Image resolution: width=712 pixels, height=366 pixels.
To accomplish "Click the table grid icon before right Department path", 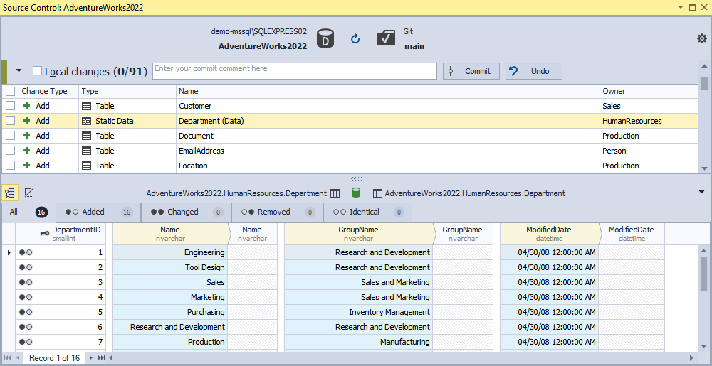I will [377, 193].
